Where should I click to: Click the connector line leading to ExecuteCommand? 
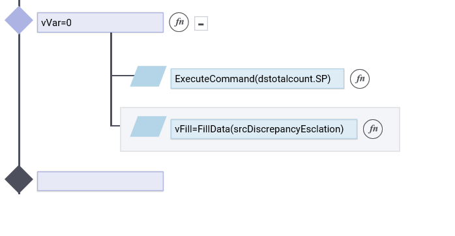[x=123, y=76]
